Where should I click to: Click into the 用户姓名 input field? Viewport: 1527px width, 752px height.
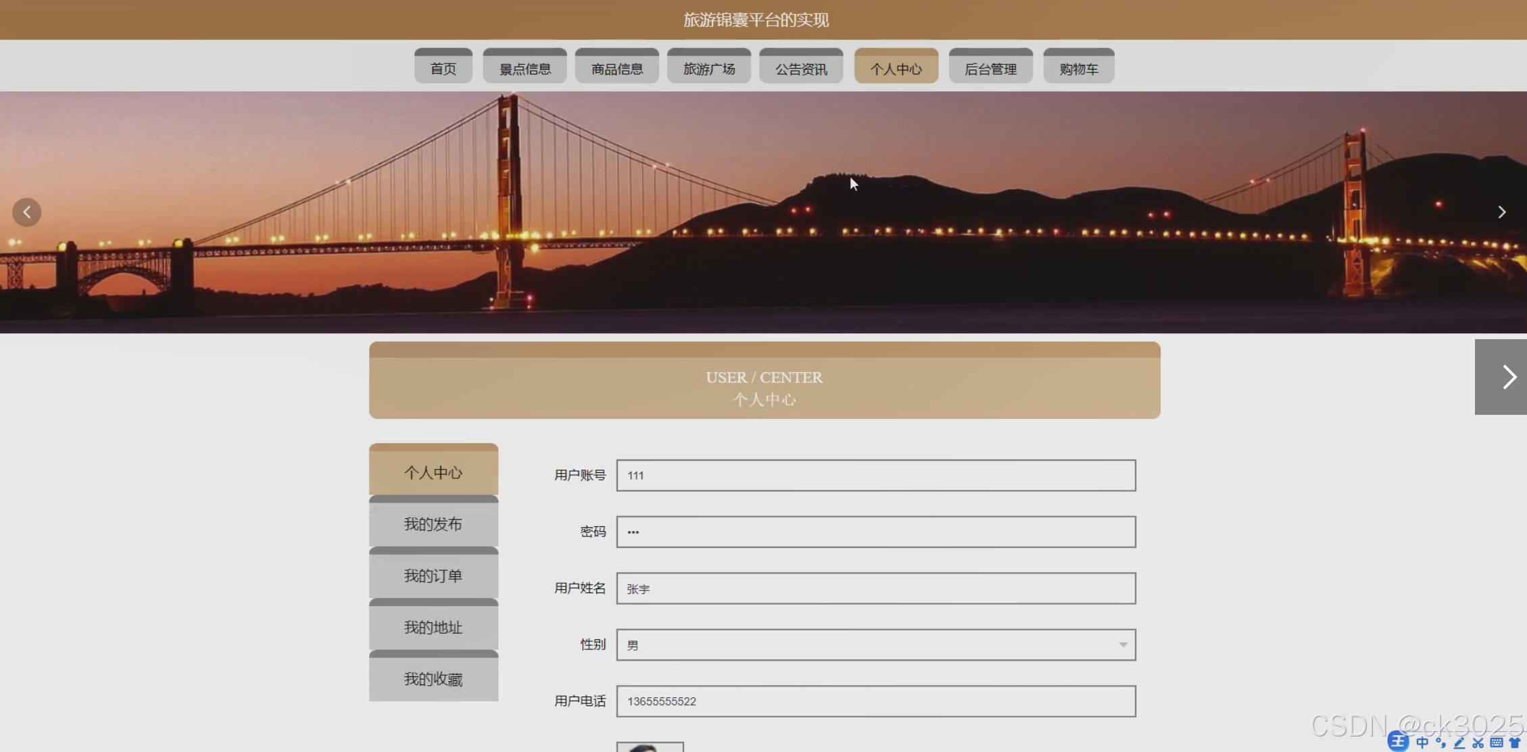coord(875,588)
